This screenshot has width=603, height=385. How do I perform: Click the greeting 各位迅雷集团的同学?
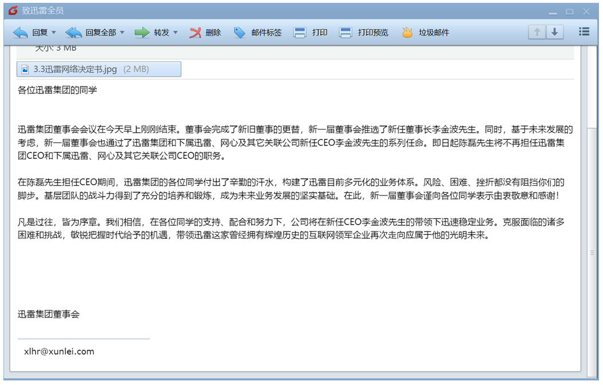tap(57, 90)
